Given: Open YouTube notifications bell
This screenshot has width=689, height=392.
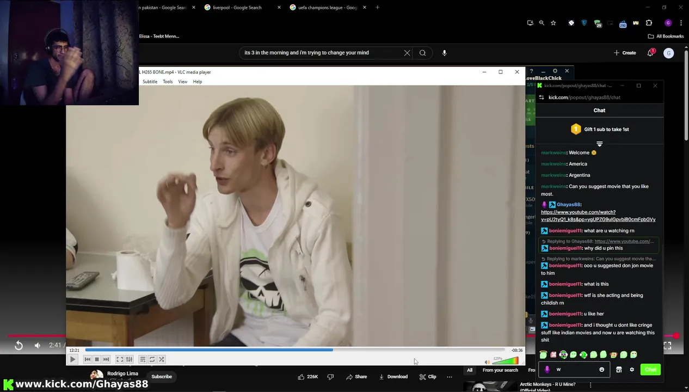Looking at the screenshot, I should coord(650,53).
